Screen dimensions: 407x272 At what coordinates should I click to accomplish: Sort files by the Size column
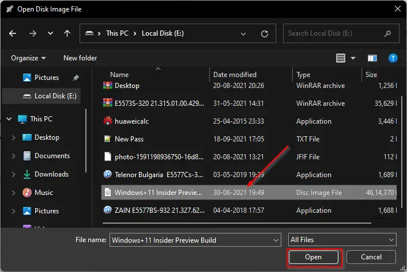pyautogui.click(x=371, y=75)
